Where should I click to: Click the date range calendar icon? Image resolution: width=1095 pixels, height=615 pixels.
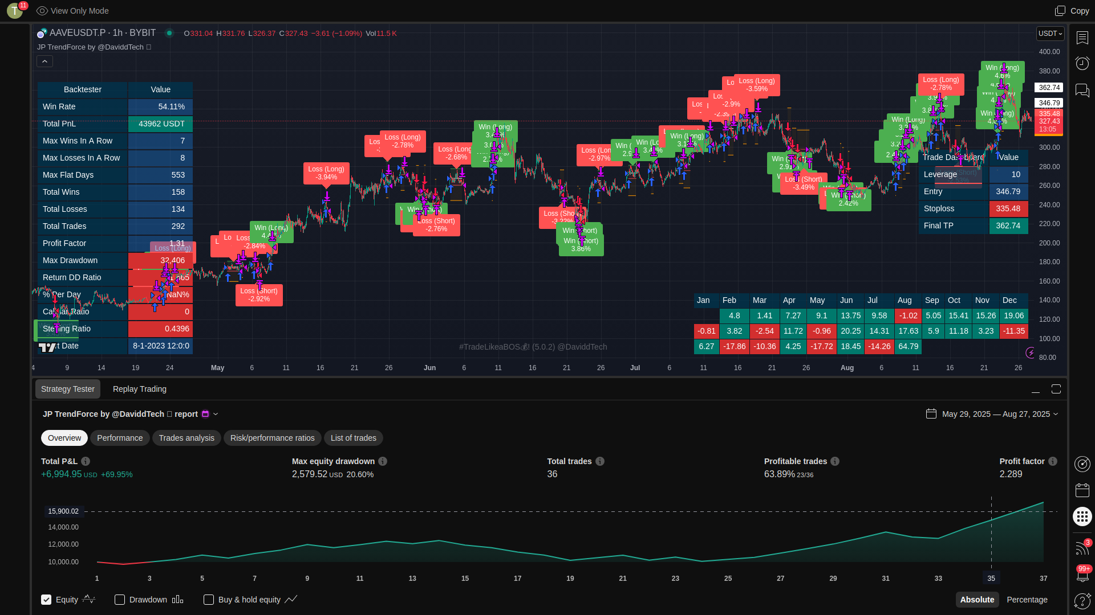point(931,414)
